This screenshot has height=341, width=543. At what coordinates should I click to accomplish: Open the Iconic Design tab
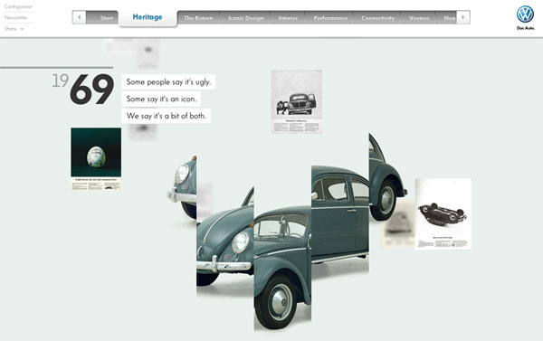(x=245, y=18)
